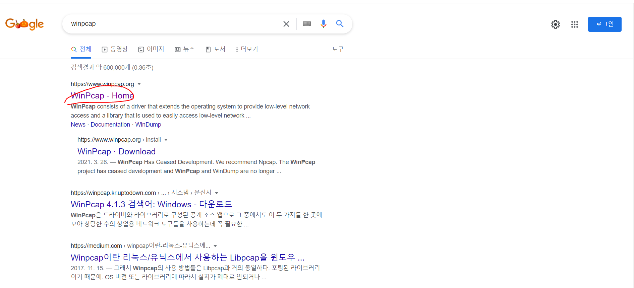This screenshot has height=288, width=634.
Task: Clear the search box with the X icon
Action: [x=286, y=24]
